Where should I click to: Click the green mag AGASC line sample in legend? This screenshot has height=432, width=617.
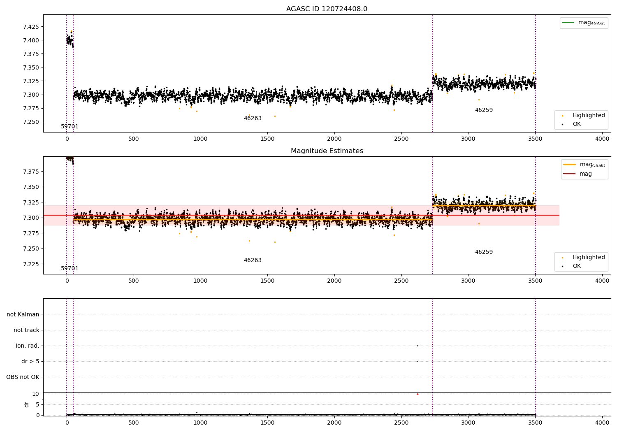point(568,23)
